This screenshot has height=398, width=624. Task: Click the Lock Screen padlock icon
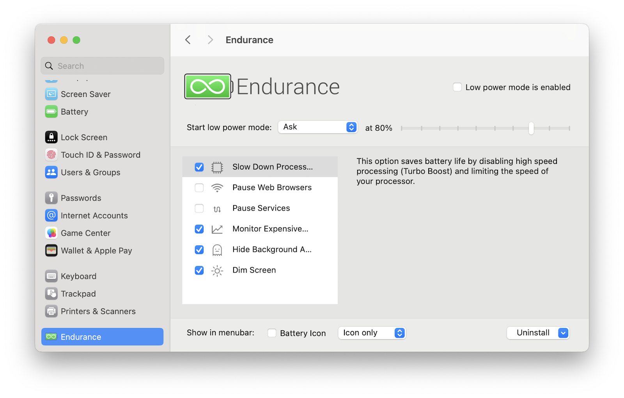point(51,137)
